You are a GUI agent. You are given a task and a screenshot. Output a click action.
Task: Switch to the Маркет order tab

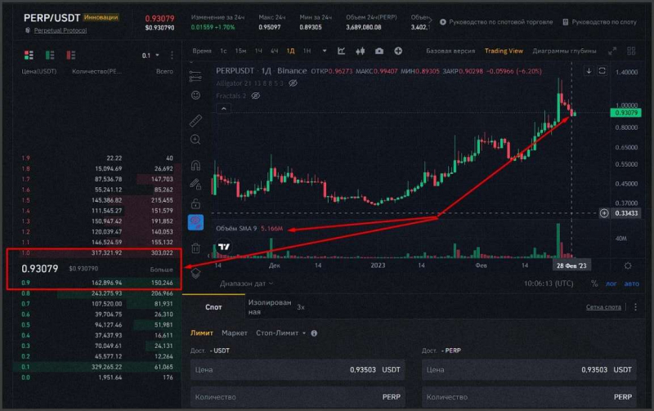coord(235,333)
